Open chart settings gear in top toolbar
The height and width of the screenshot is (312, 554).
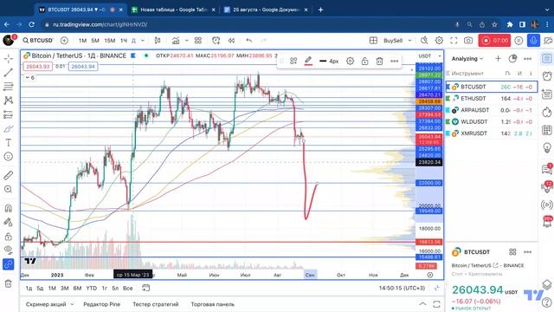point(439,41)
